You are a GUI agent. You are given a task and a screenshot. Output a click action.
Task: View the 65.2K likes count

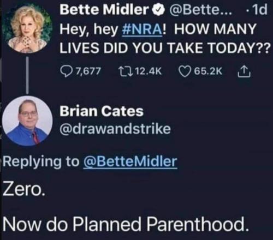208,71
